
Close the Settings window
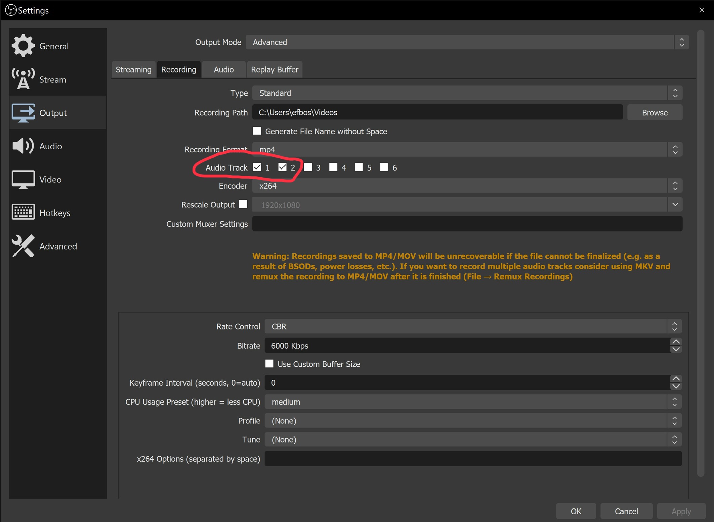702,10
